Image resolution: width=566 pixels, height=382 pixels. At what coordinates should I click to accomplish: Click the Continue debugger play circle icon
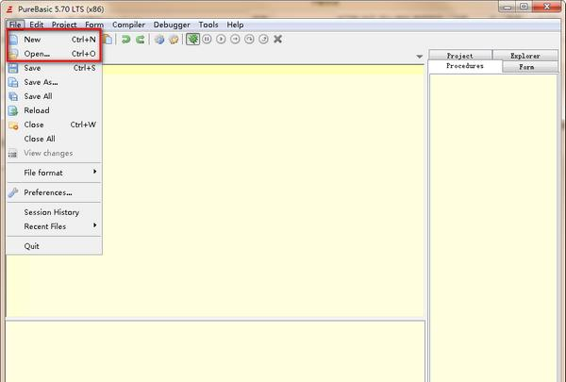click(221, 39)
